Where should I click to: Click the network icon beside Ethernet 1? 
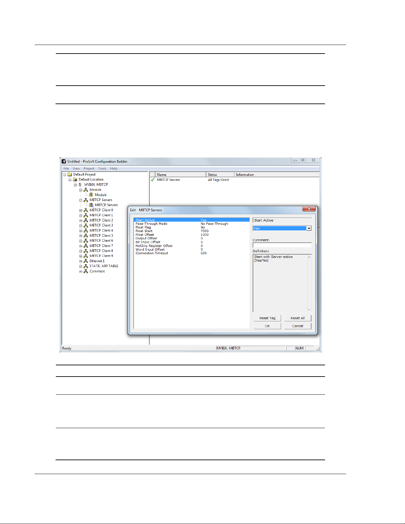(x=86, y=261)
